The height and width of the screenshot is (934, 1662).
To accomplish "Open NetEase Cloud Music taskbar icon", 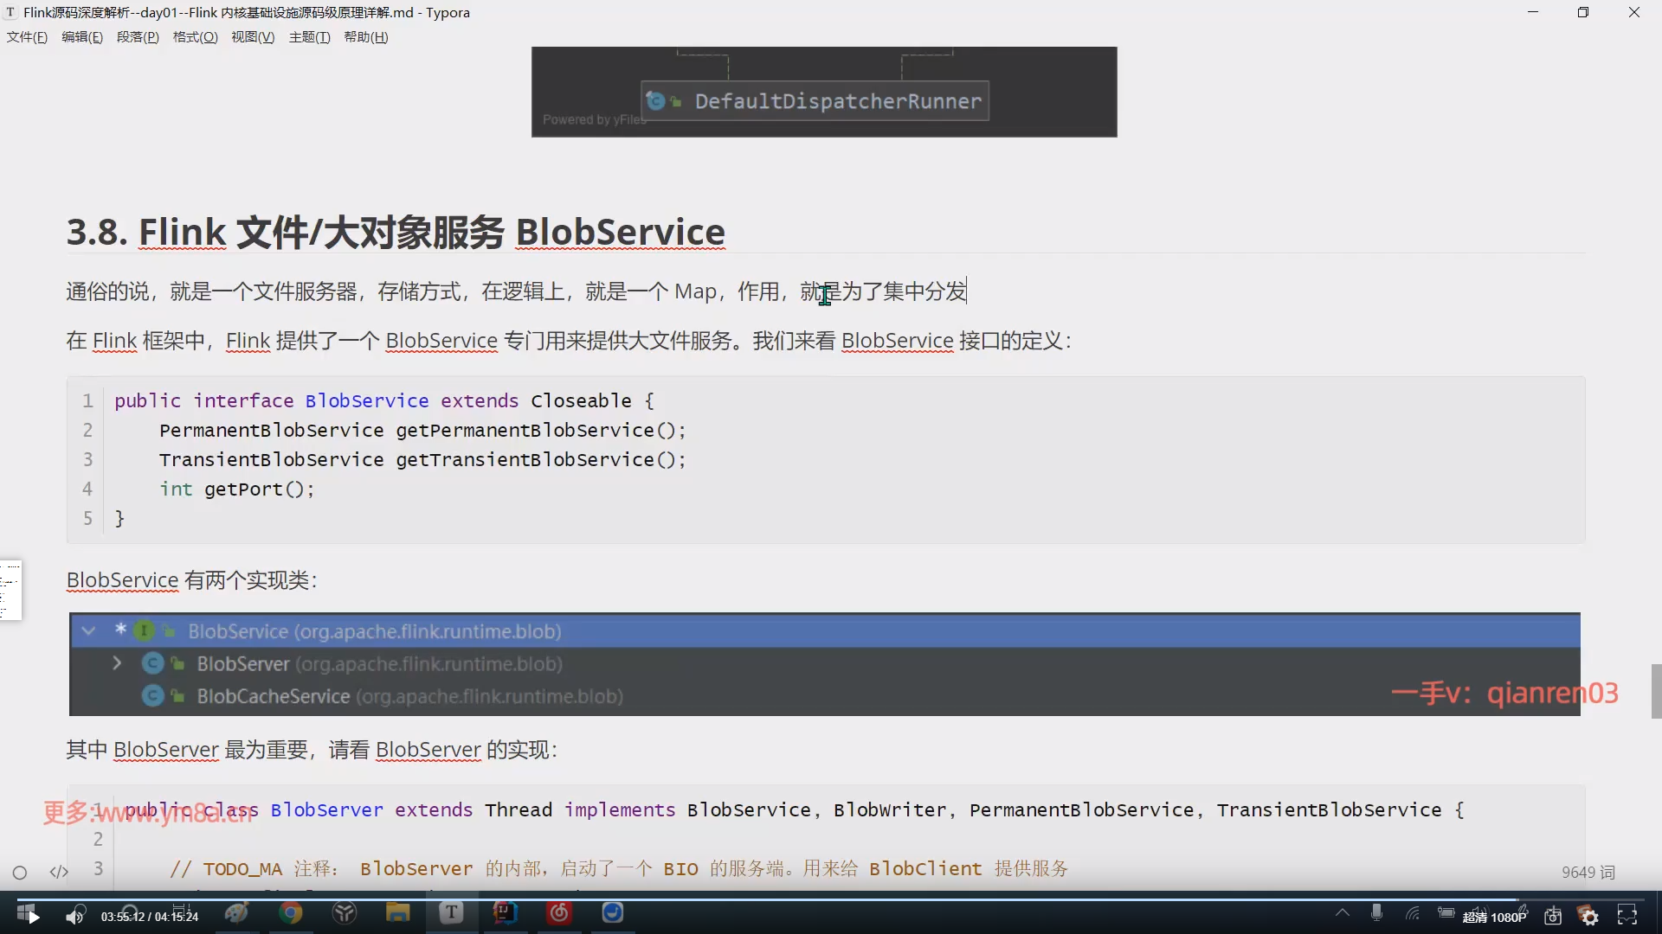I will click(x=559, y=913).
